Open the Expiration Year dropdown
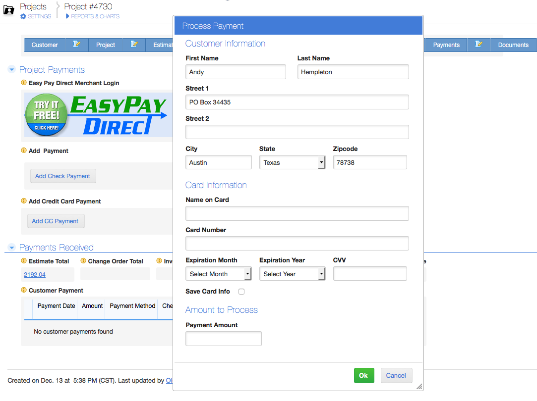 [x=292, y=274]
